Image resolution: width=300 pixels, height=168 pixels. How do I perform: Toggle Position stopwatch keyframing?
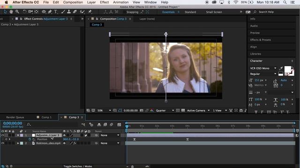[x=30, y=139]
